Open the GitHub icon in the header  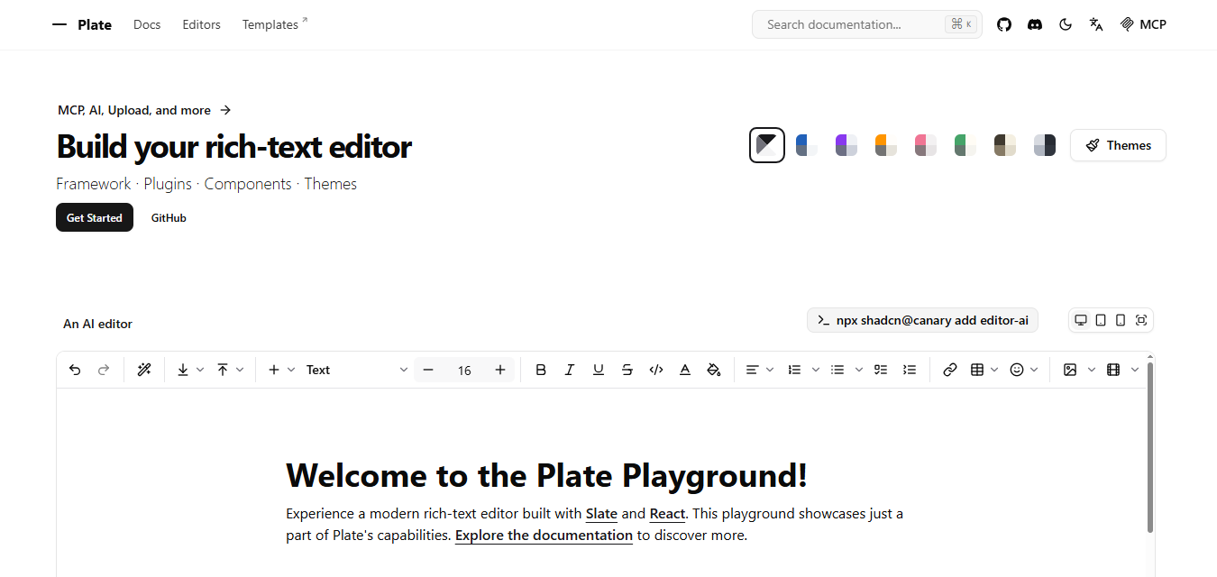point(1004,24)
